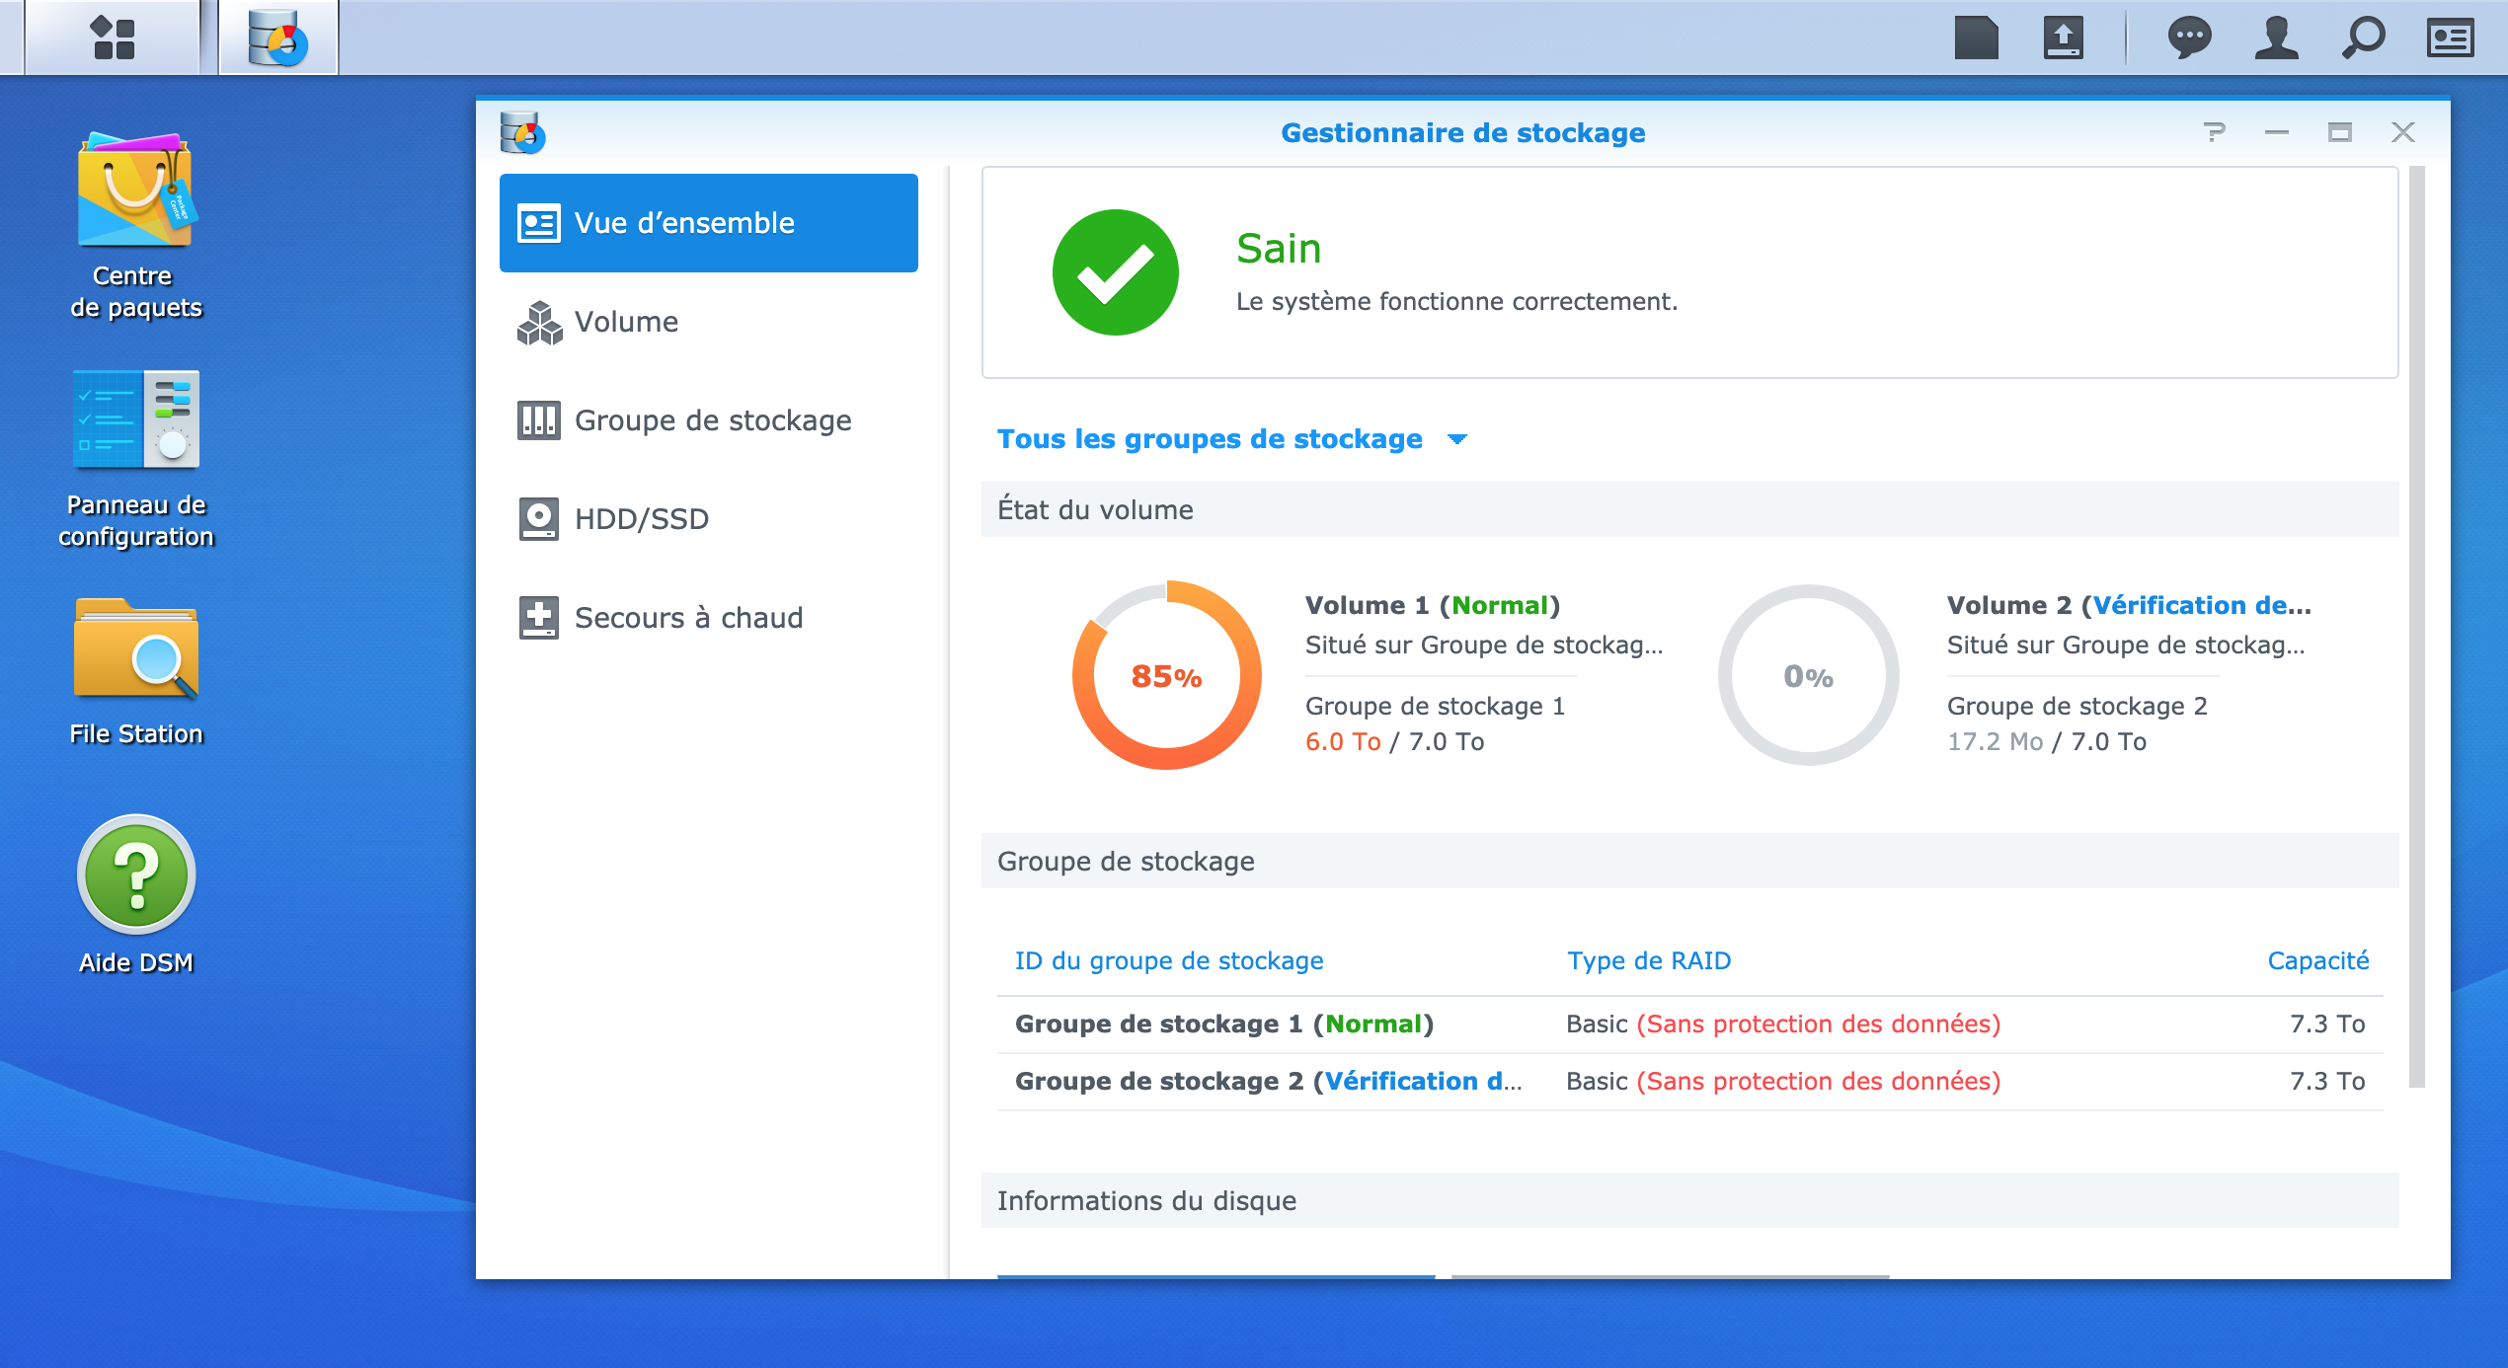Open the search magnifier in taskbar

point(2363,38)
